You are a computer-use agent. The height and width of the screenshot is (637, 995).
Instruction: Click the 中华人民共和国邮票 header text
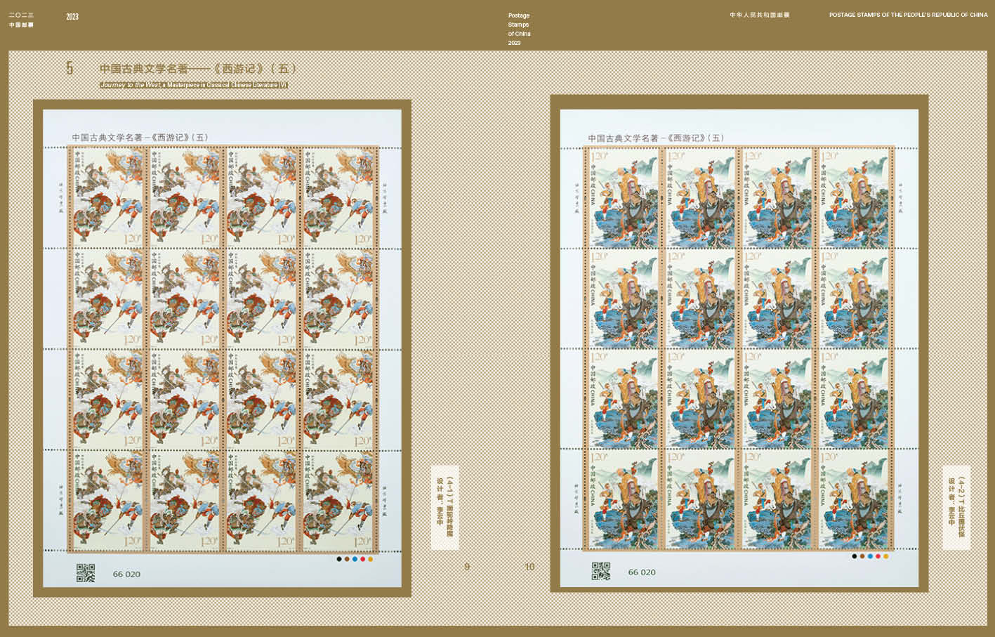[759, 15]
